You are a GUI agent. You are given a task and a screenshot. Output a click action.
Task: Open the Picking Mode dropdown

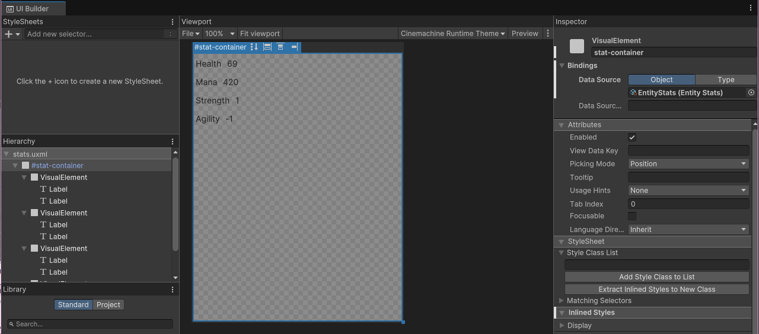[688, 164]
